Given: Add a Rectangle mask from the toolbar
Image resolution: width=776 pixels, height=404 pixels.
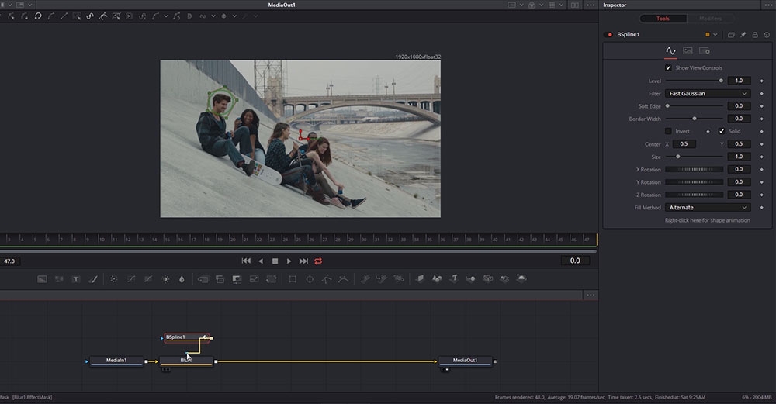Looking at the screenshot, I should tap(293, 279).
